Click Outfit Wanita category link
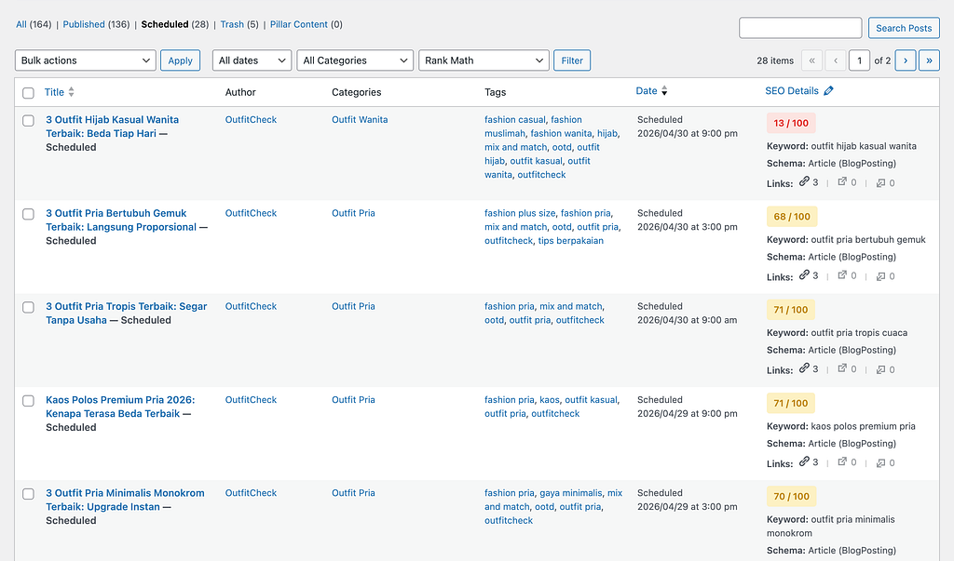 (x=360, y=120)
